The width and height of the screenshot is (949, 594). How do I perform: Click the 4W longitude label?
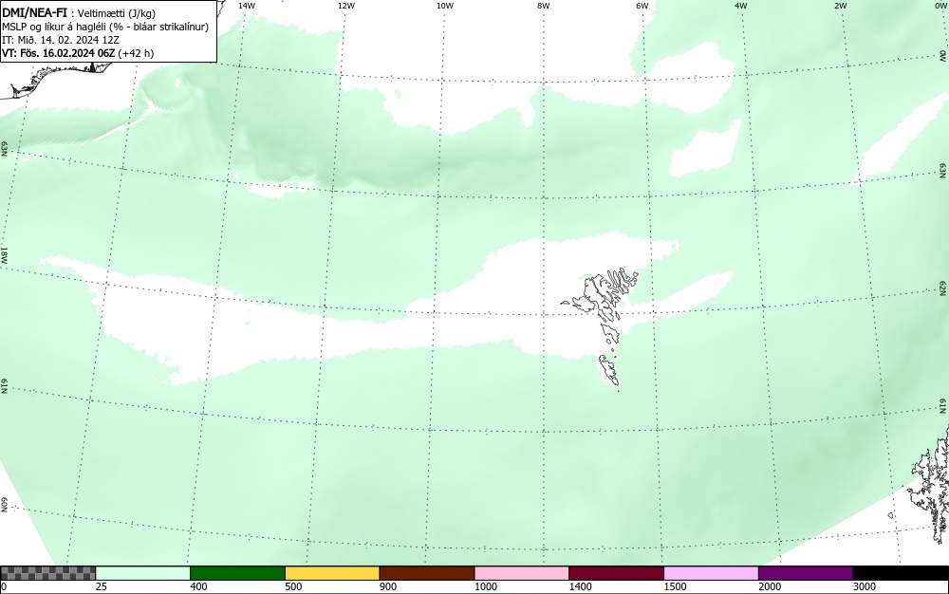pos(741,6)
